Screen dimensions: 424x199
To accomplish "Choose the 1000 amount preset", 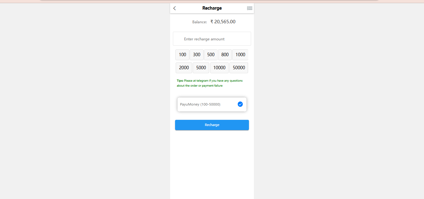I will [x=240, y=55].
